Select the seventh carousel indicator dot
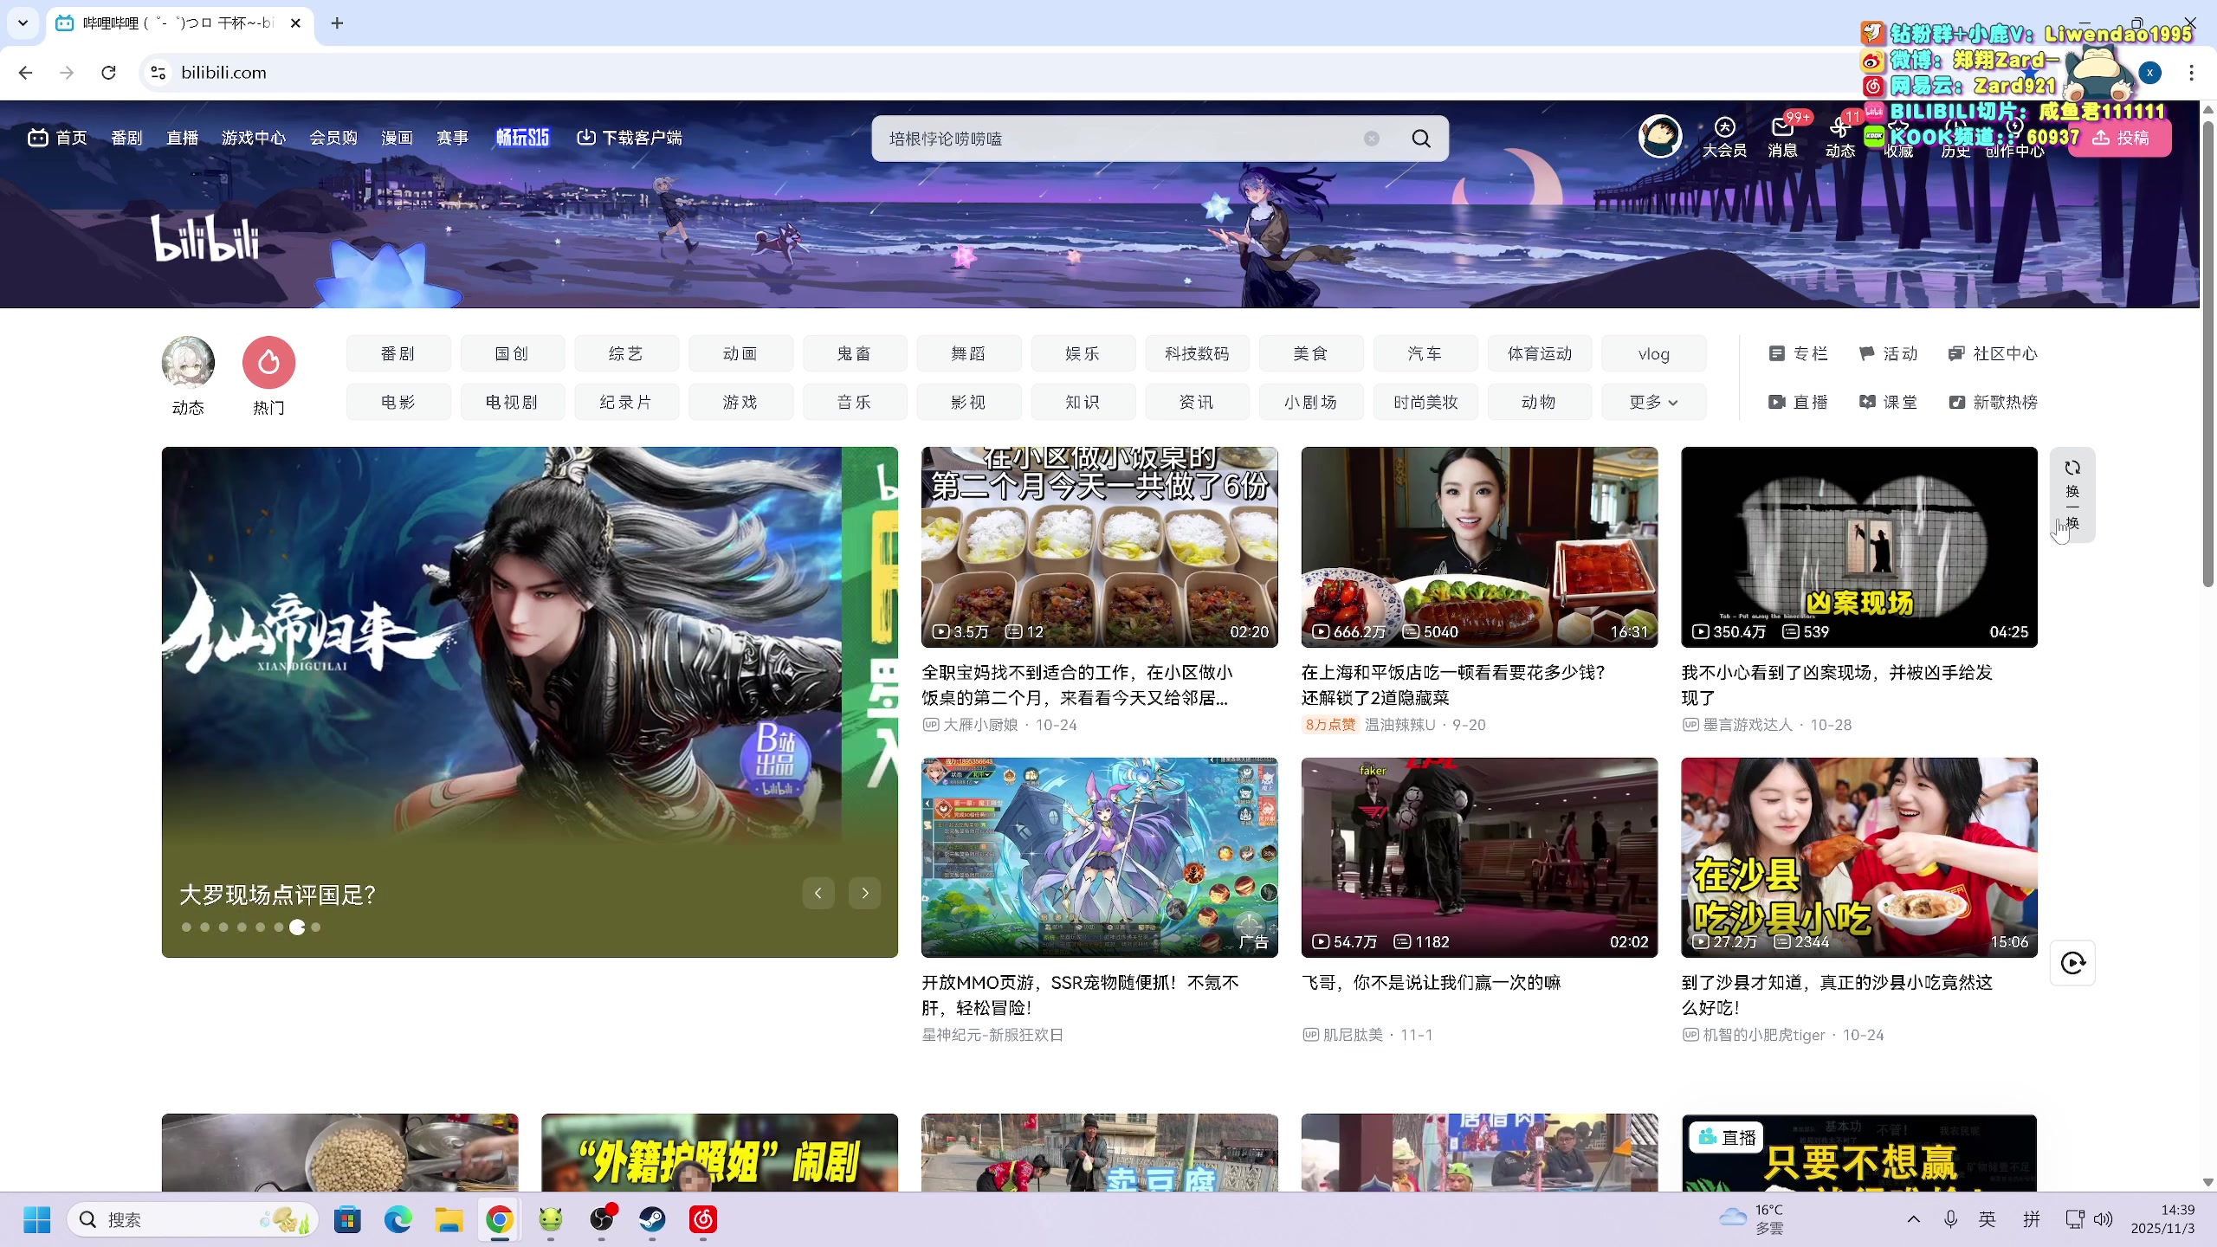The height and width of the screenshot is (1247, 2217). [x=297, y=927]
